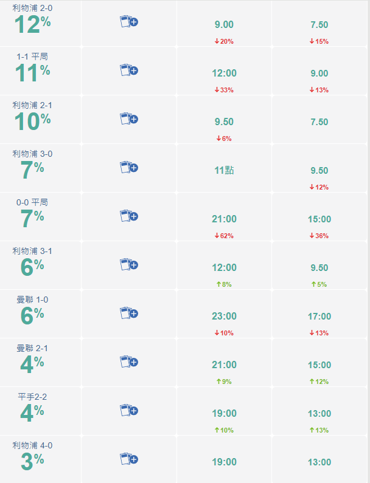Image resolution: width=370 pixels, height=483 pixels.
Task: Add 0-0 平局 to bet slip
Action: tap(129, 216)
